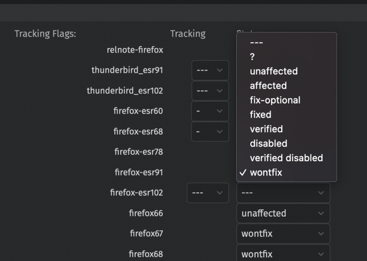The width and height of the screenshot is (367, 261).
Task: Click the 'firefox-esr68' flag label
Action: (138, 131)
